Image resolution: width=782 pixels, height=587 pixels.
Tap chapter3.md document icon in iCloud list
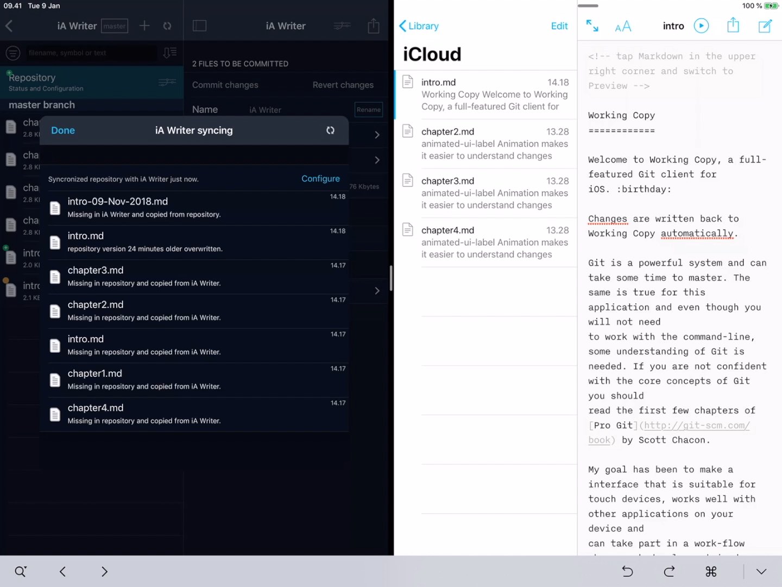(x=408, y=180)
